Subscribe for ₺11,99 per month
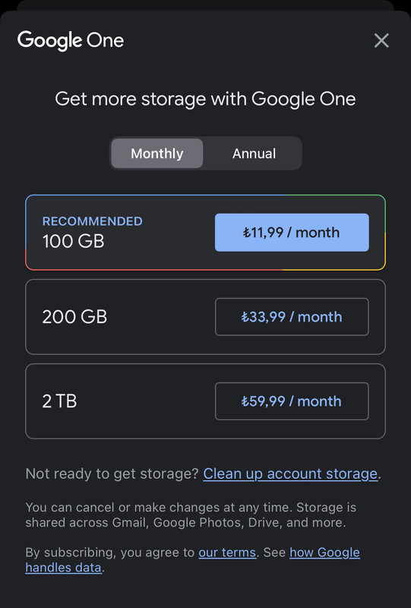 tap(292, 233)
